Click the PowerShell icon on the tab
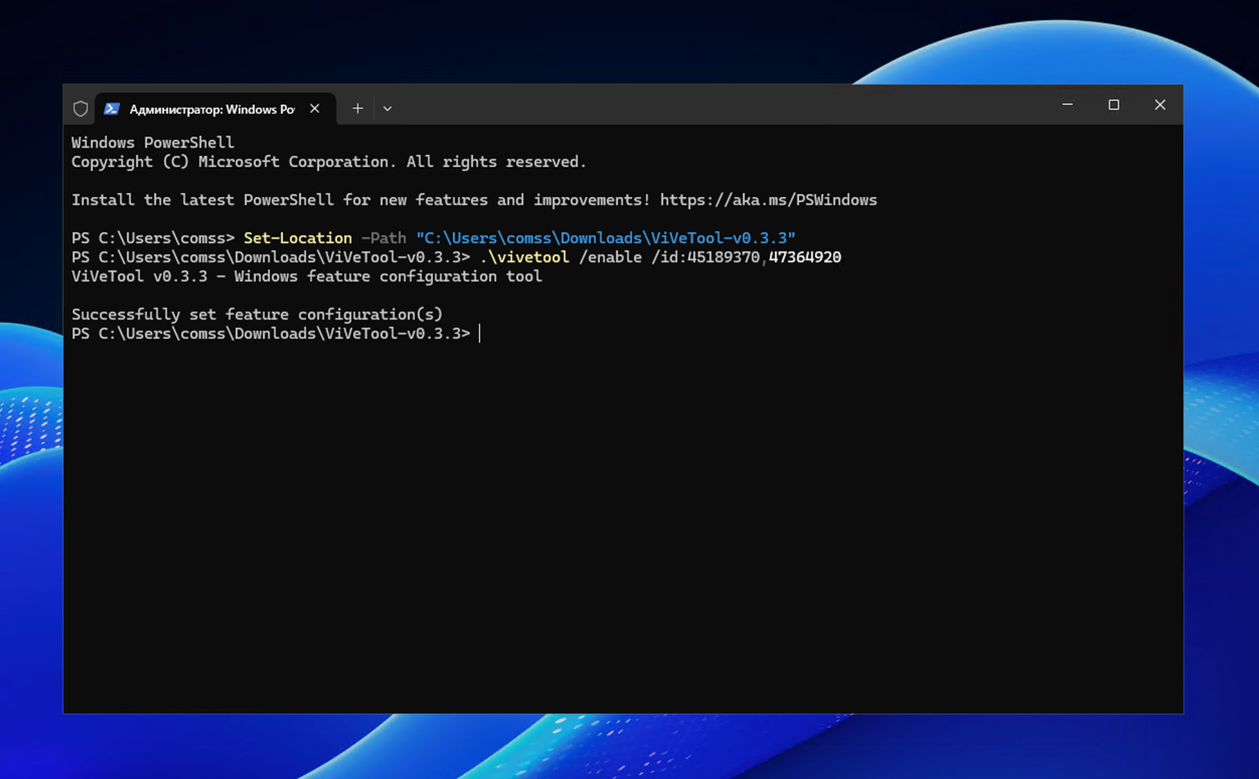 pyautogui.click(x=112, y=109)
